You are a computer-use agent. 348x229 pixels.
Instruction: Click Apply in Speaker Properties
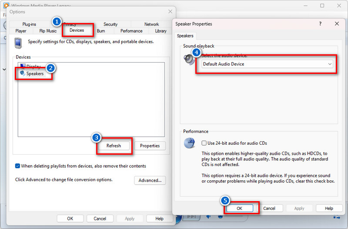tap(299, 209)
